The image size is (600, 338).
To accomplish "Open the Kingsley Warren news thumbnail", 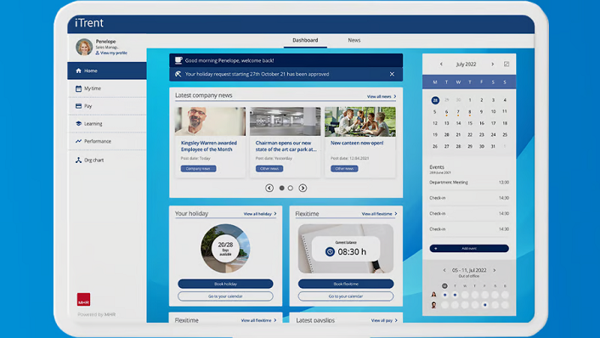I will click(211, 121).
